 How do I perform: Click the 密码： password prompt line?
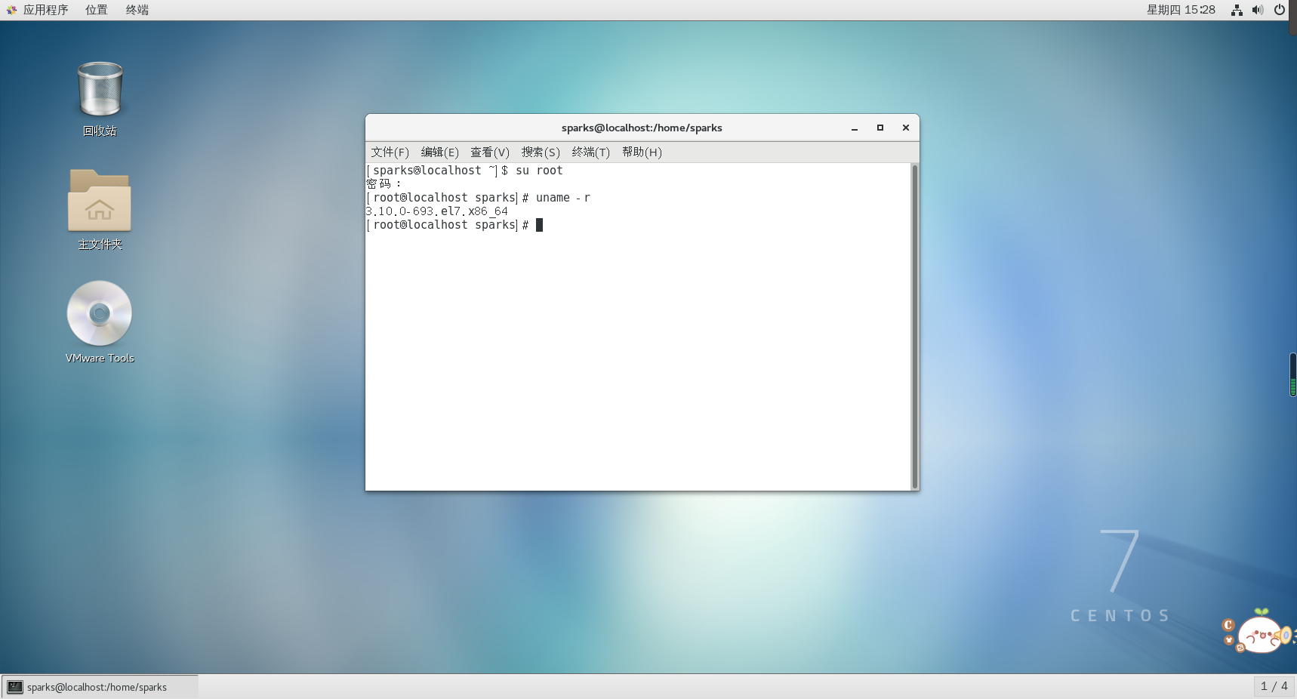coord(384,184)
